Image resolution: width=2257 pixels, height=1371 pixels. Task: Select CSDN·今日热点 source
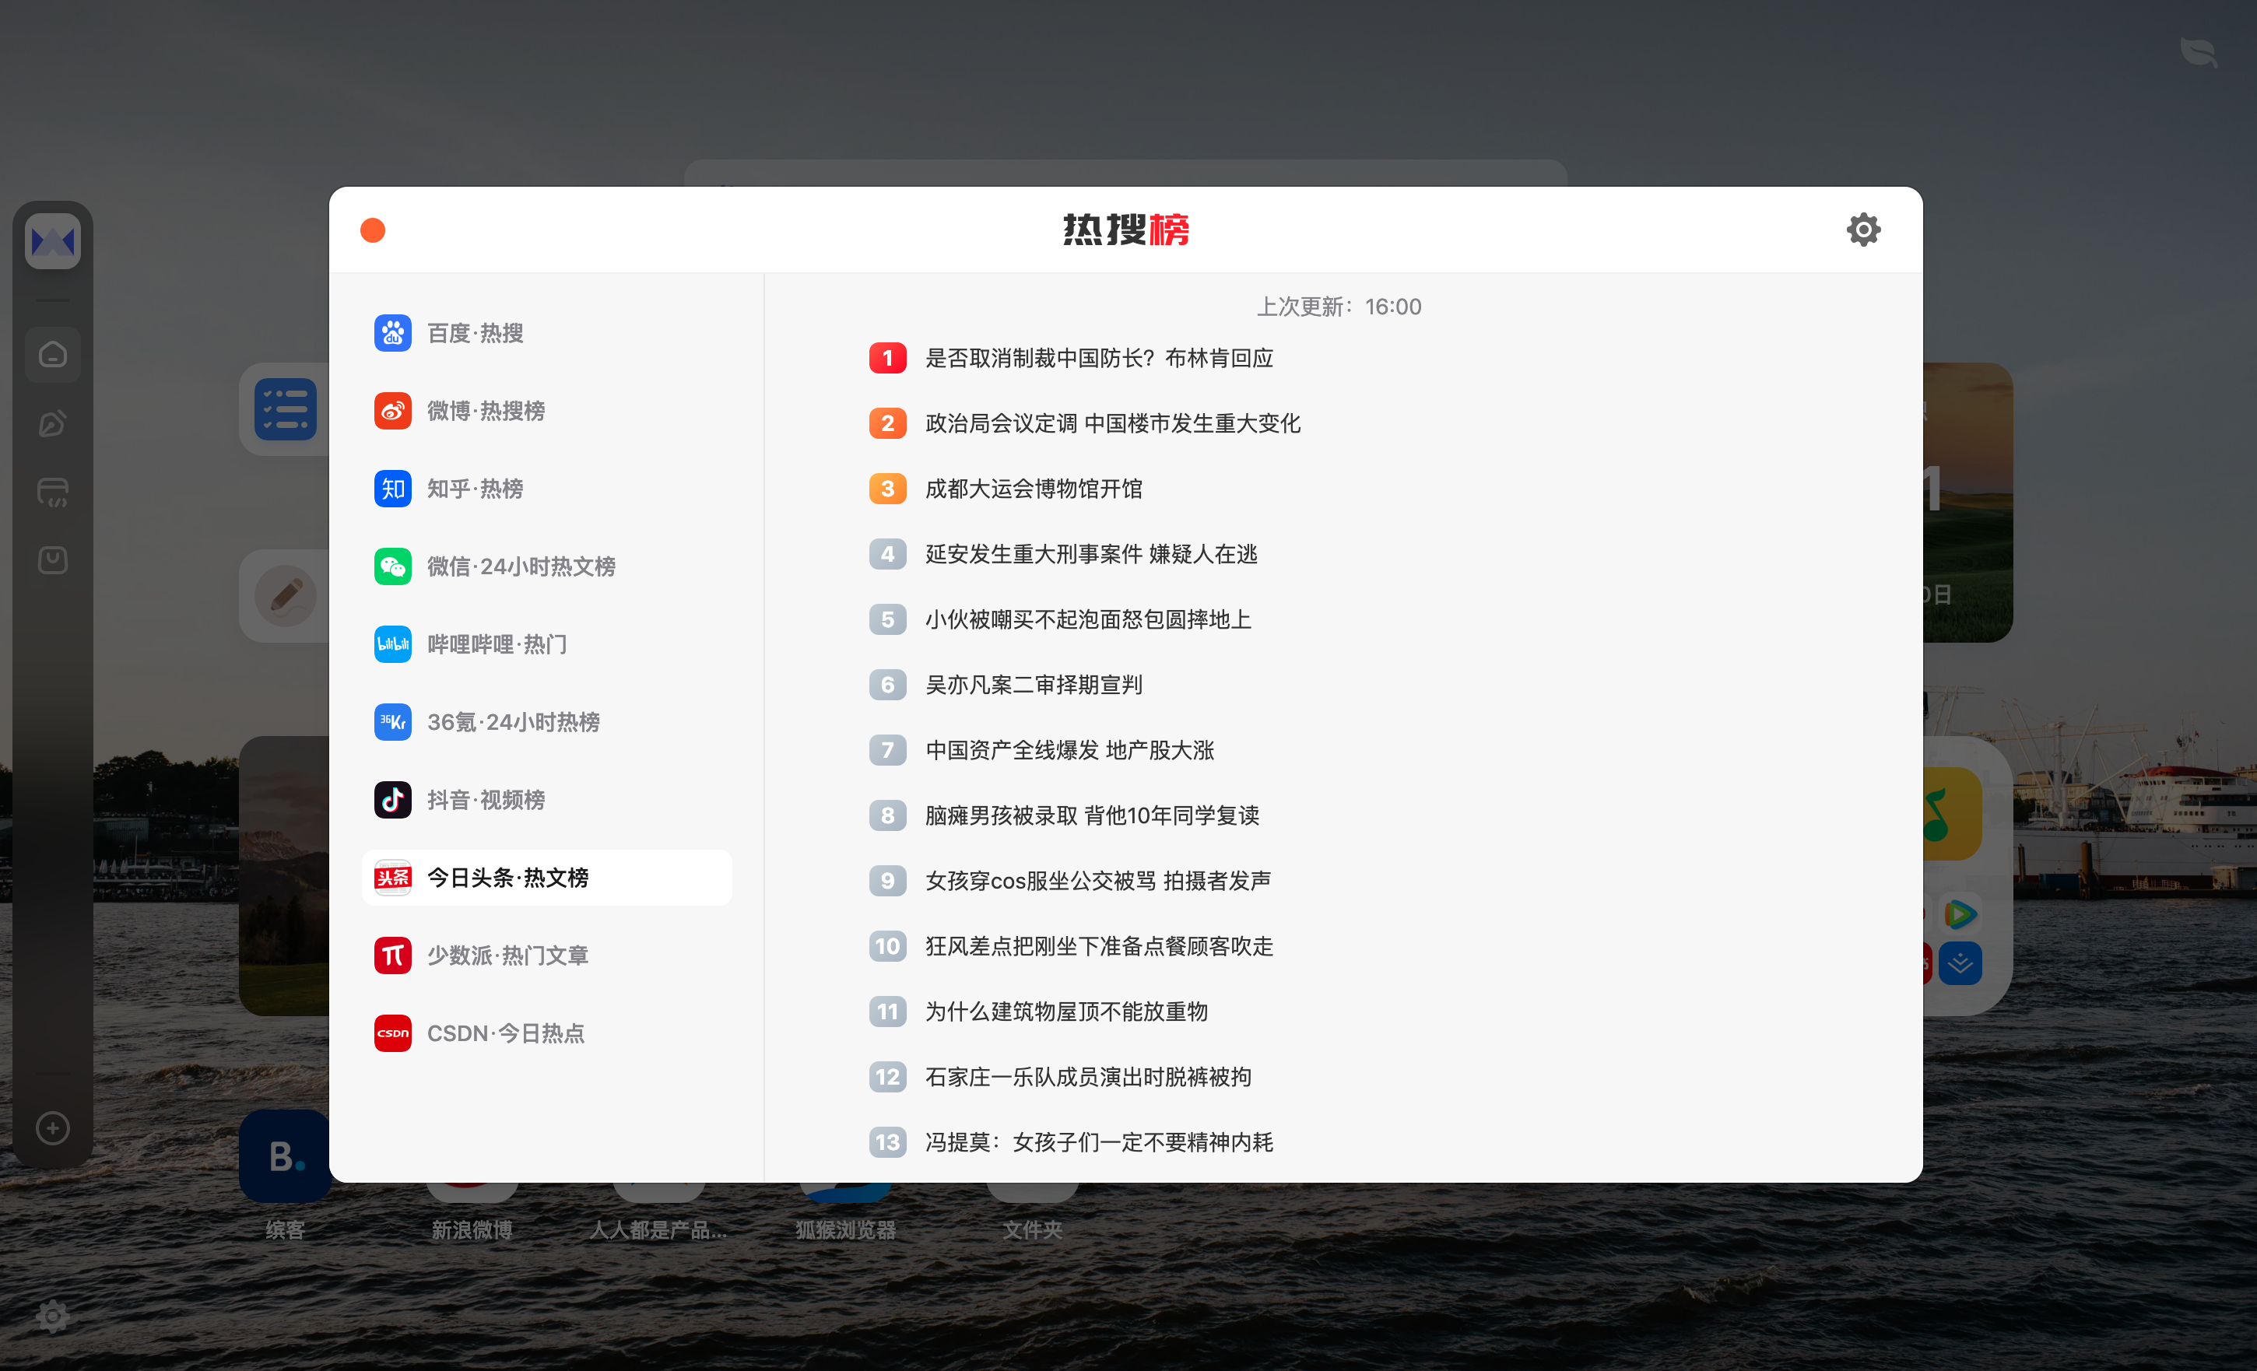[504, 1033]
